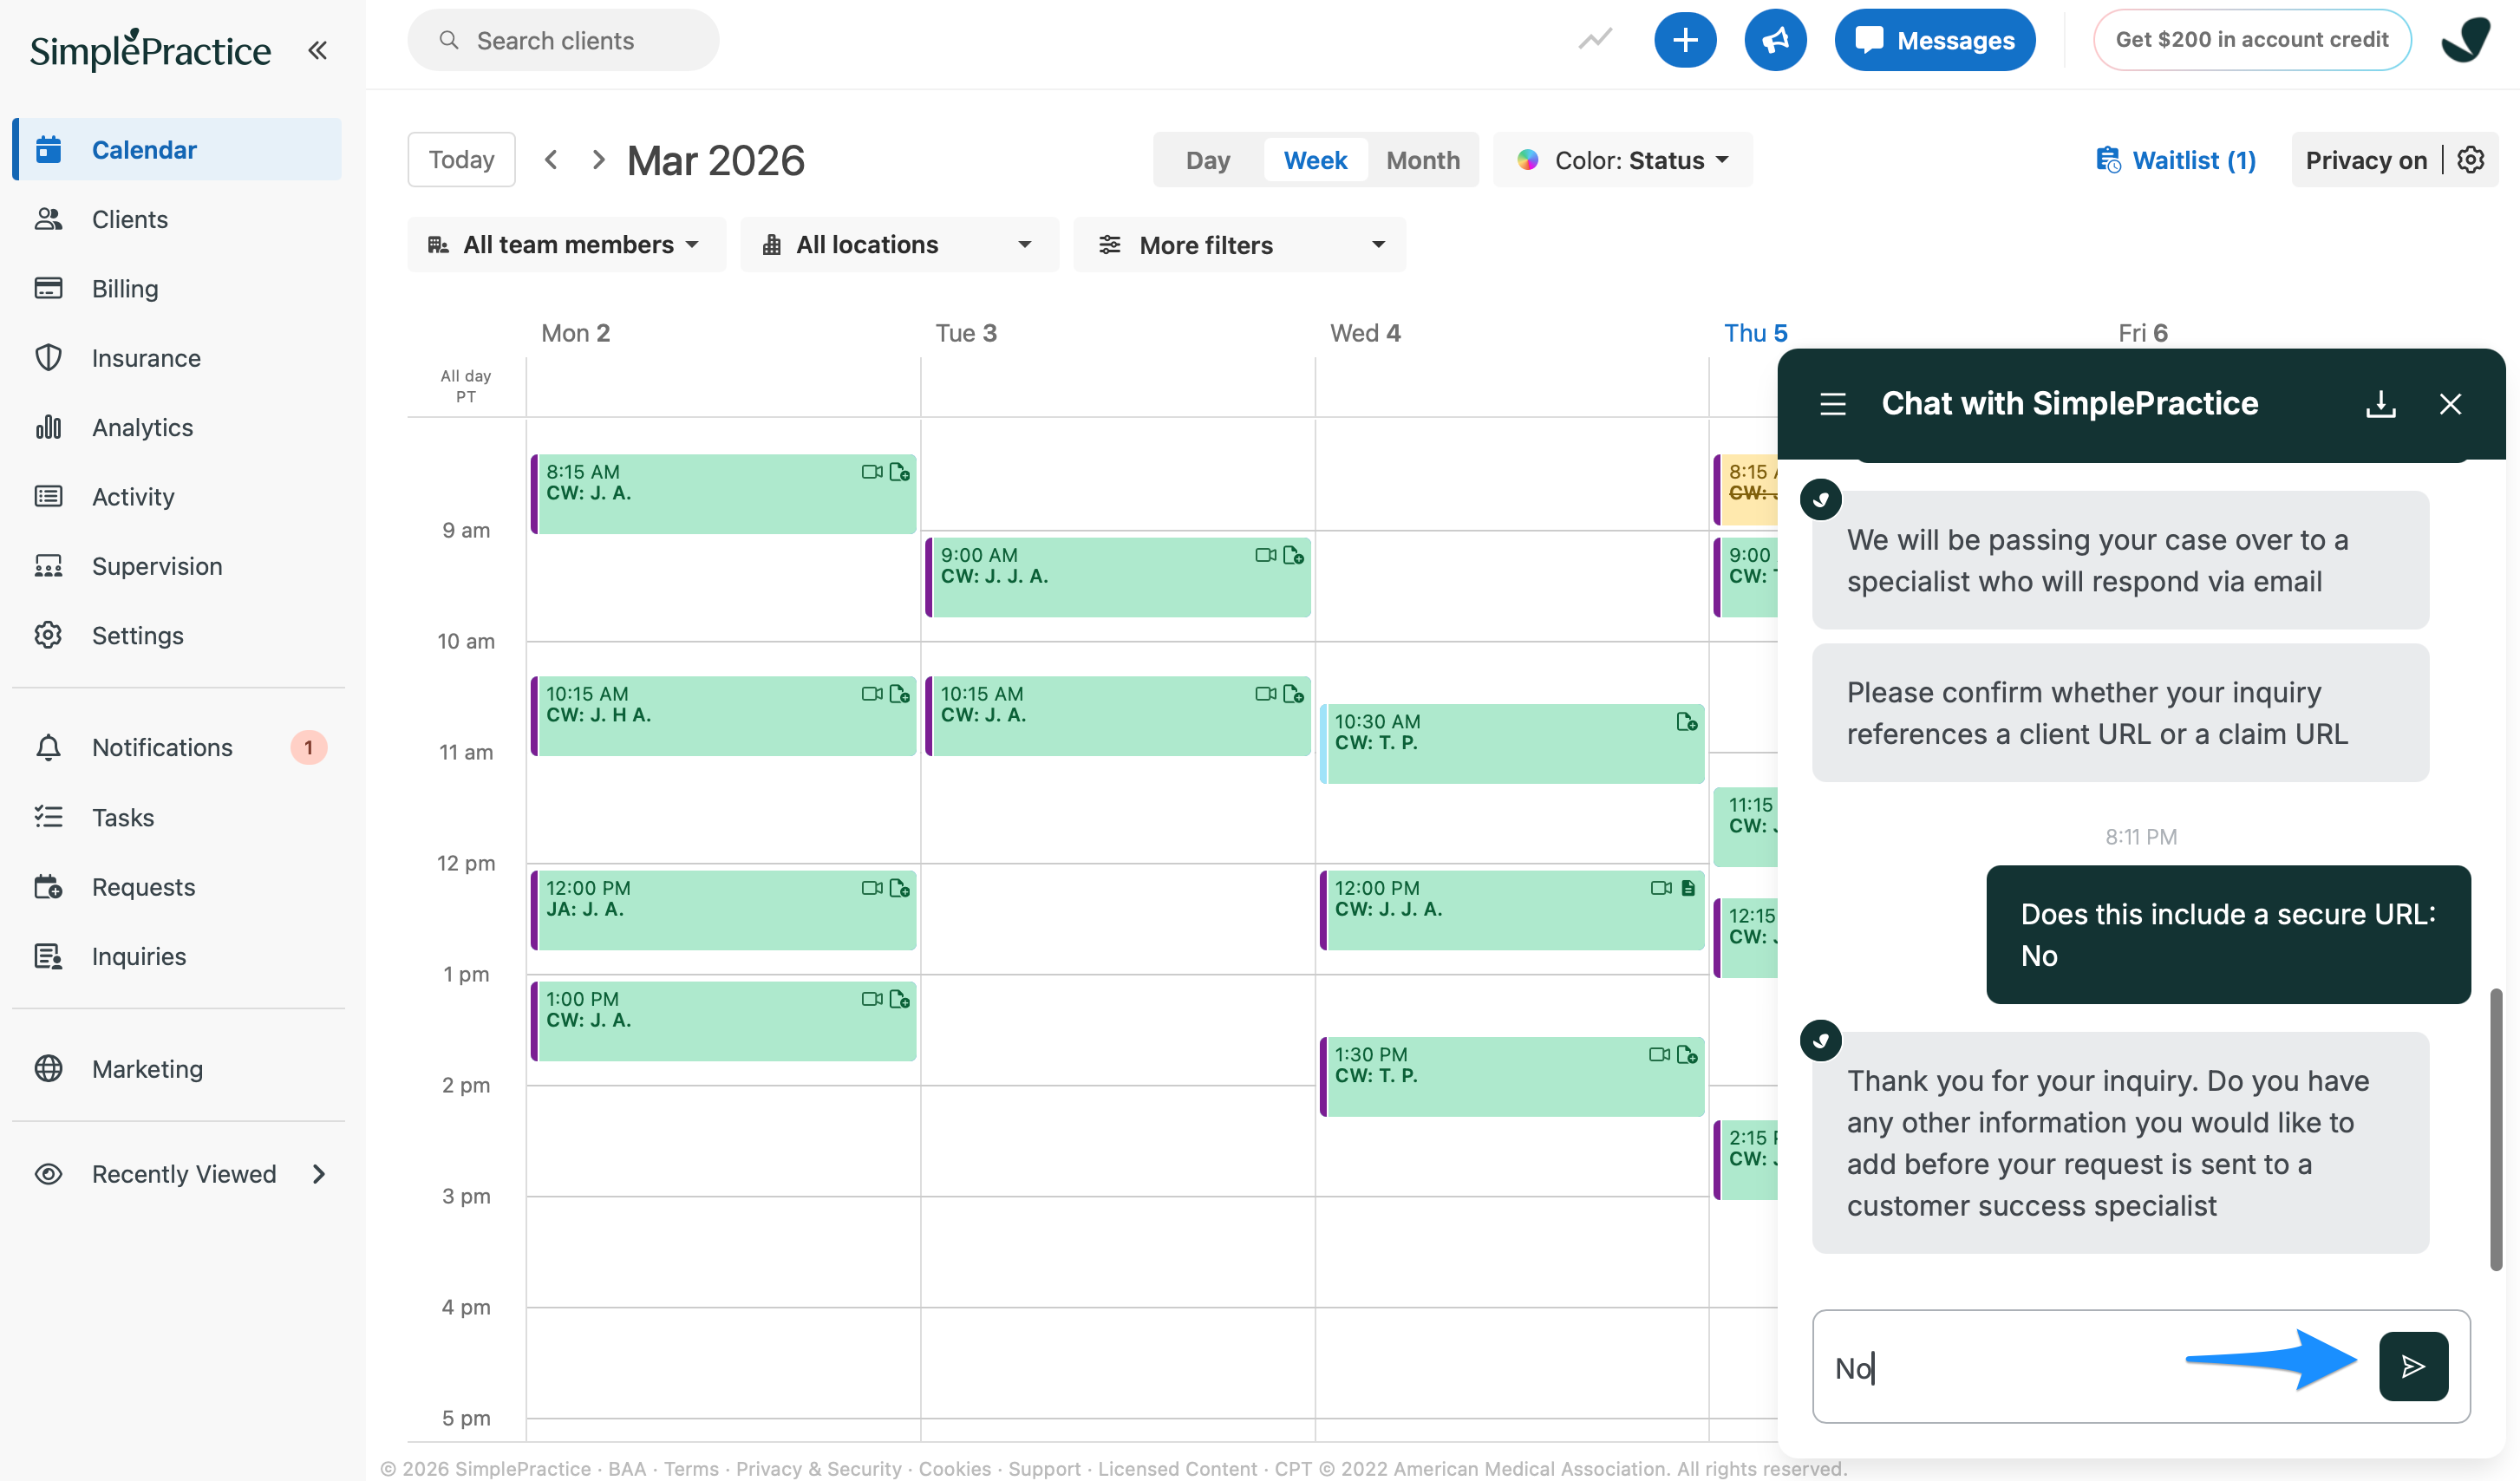The image size is (2520, 1481).
Task: Click note icon on Mon 1:00 PM appointment
Action: [899, 1000]
